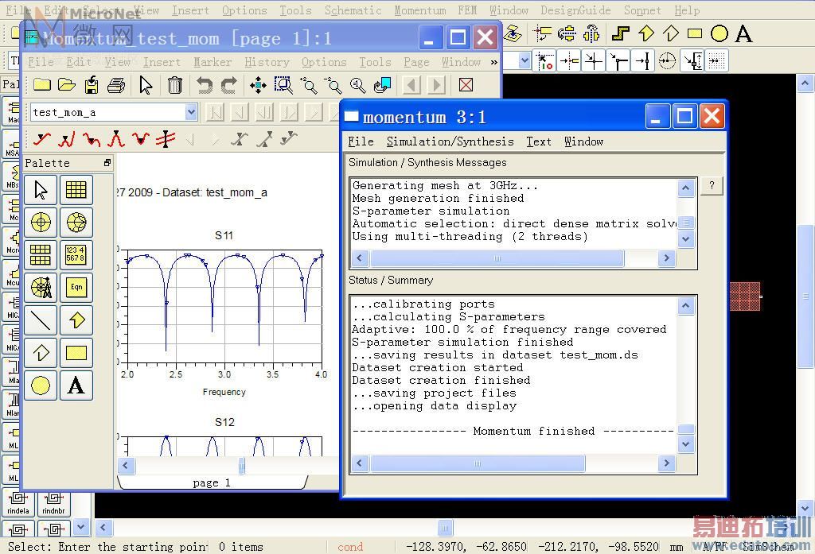Open the test_mom_a dataset dropdown
Image resolution: width=815 pixels, height=554 pixels.
click(191, 112)
